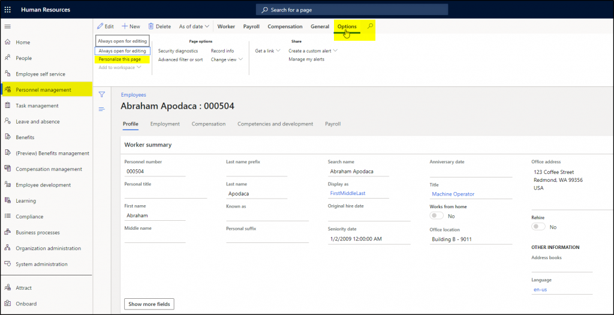Expand Create a custom alert dropdown
Viewport: 614px width, 315px height.
[313, 51]
